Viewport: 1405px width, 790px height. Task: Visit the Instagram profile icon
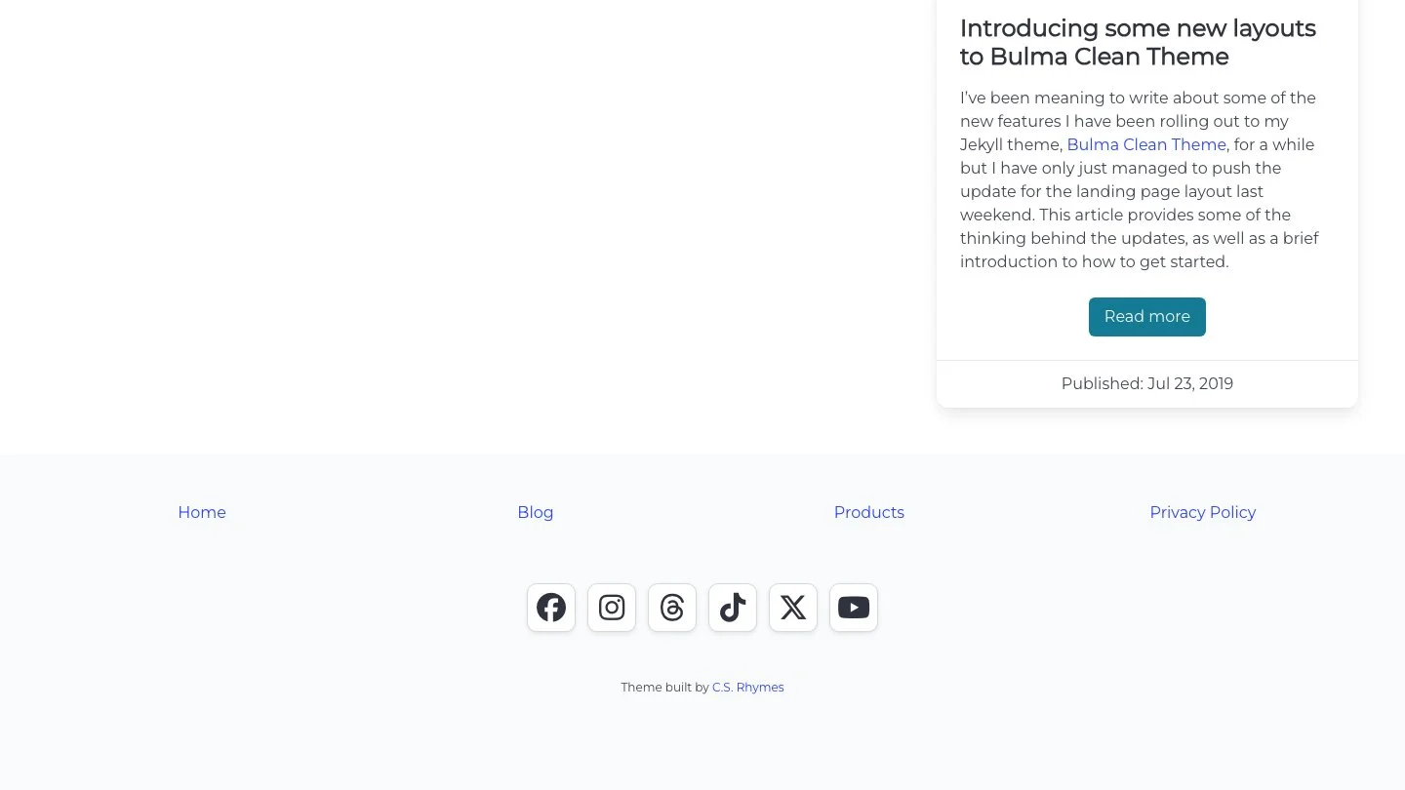click(x=612, y=608)
